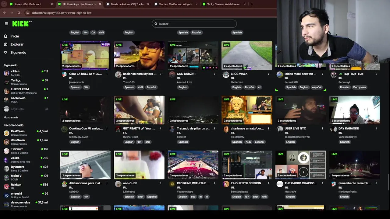
Task: Open Explorar in the sidebar
Action: click(17, 44)
